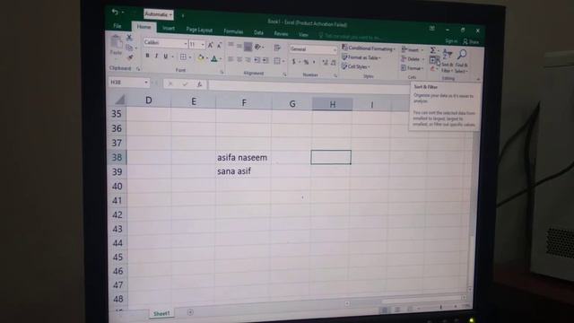
Task: Select the Sheet1 tab
Action: tap(161, 313)
